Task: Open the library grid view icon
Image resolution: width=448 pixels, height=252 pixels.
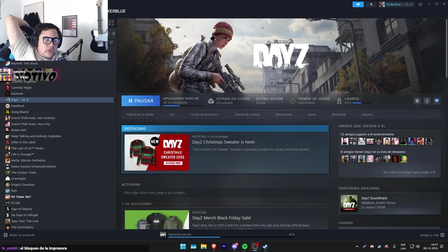Action: click(x=111, y=23)
